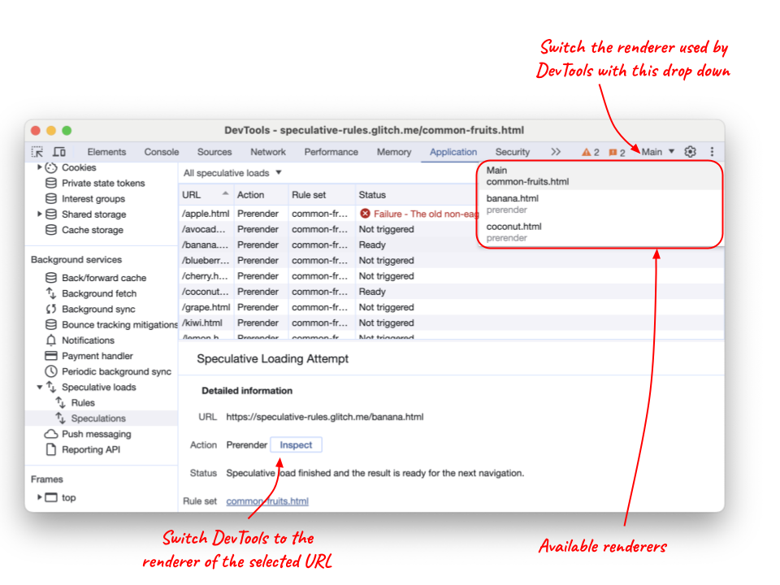Click the warnings badge showing 2 warnings
780x585 pixels.
[x=591, y=151]
